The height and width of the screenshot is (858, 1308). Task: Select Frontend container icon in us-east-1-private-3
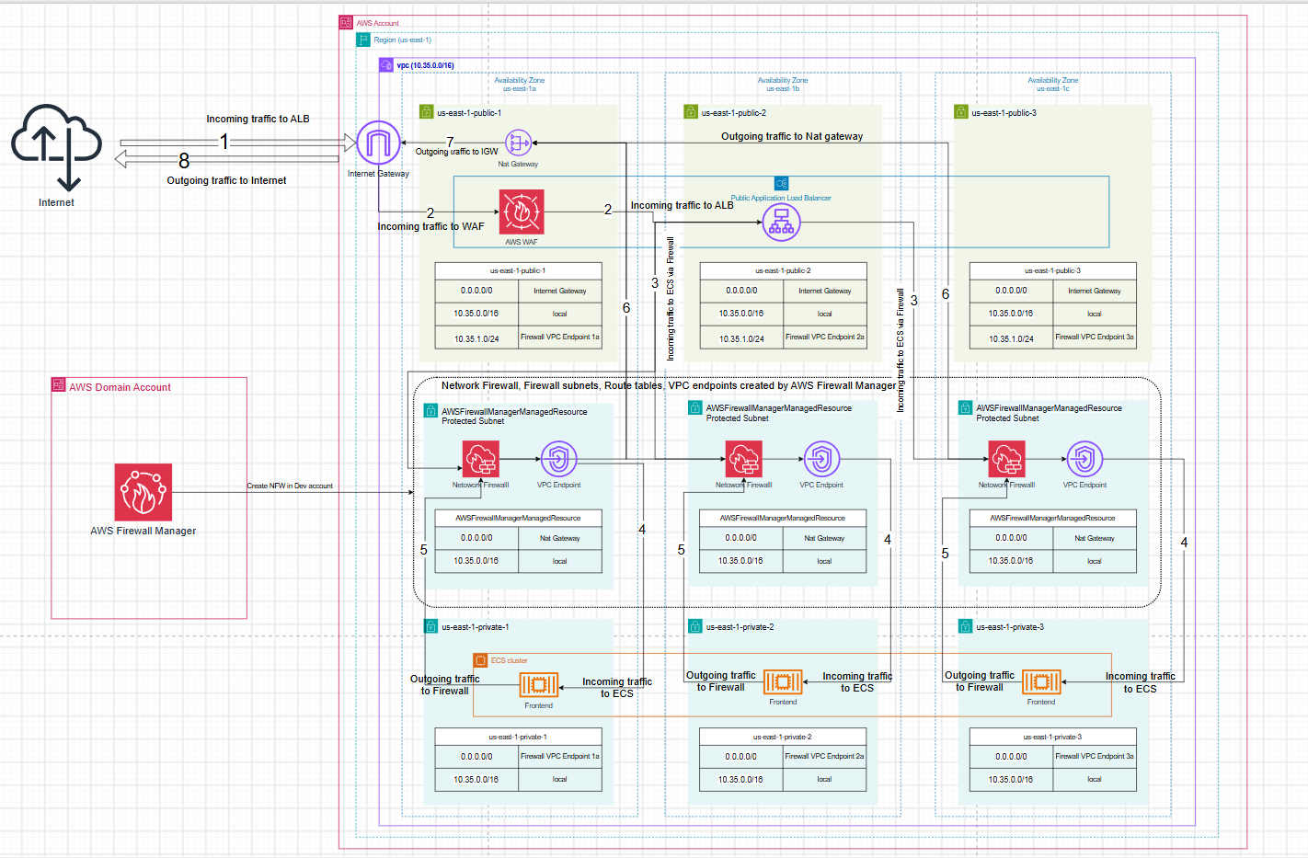(1041, 681)
